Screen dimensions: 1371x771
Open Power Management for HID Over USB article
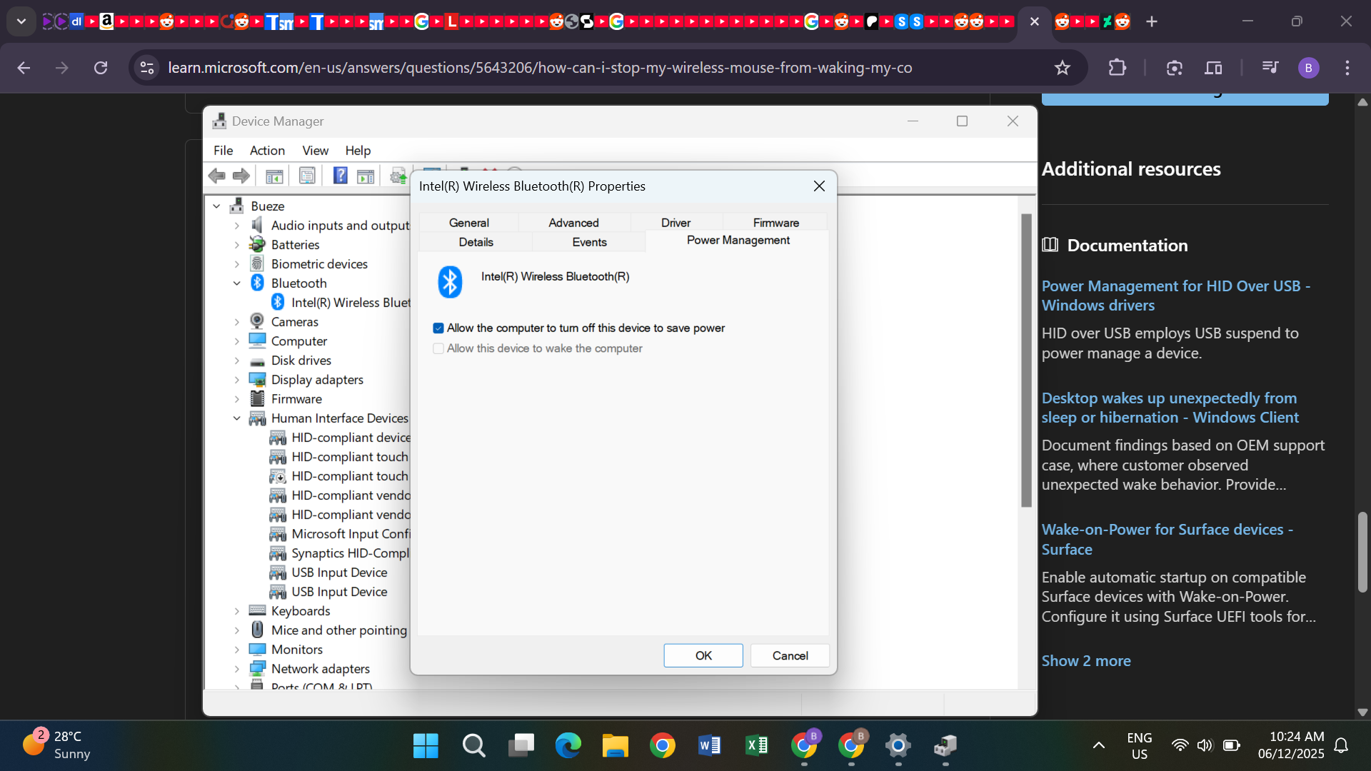[x=1176, y=295]
